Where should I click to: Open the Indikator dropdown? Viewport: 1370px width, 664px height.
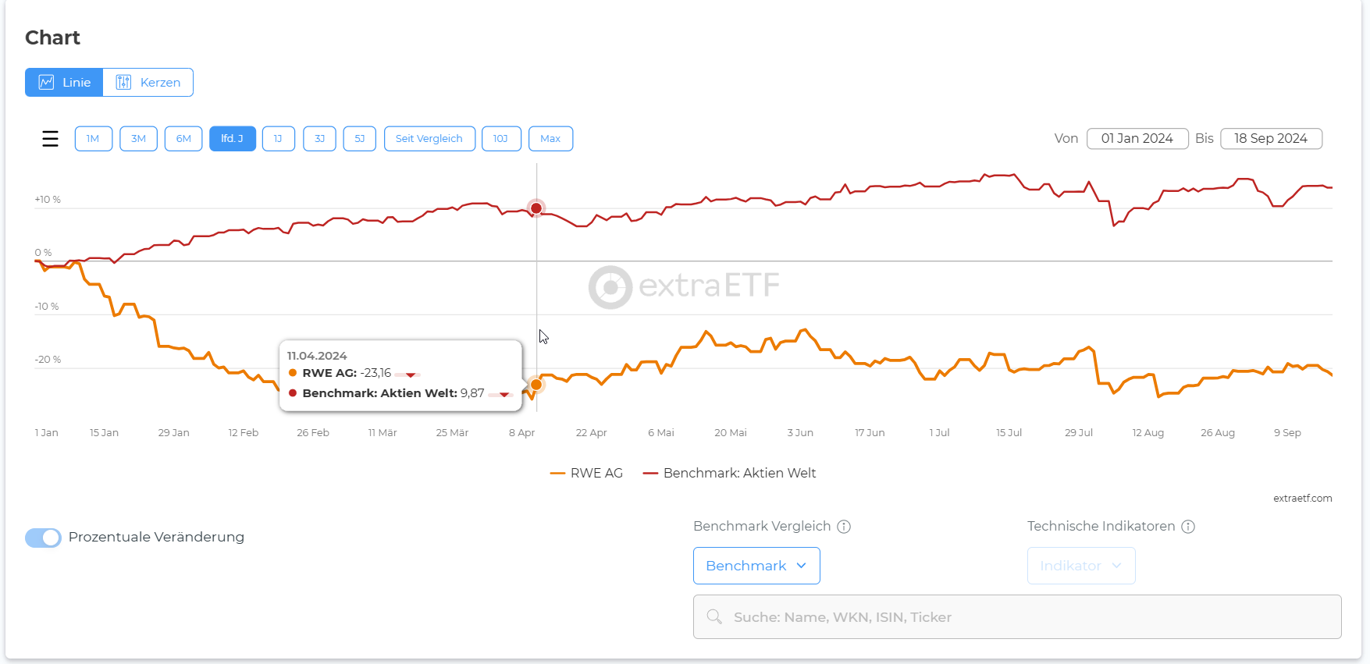pyautogui.click(x=1081, y=566)
